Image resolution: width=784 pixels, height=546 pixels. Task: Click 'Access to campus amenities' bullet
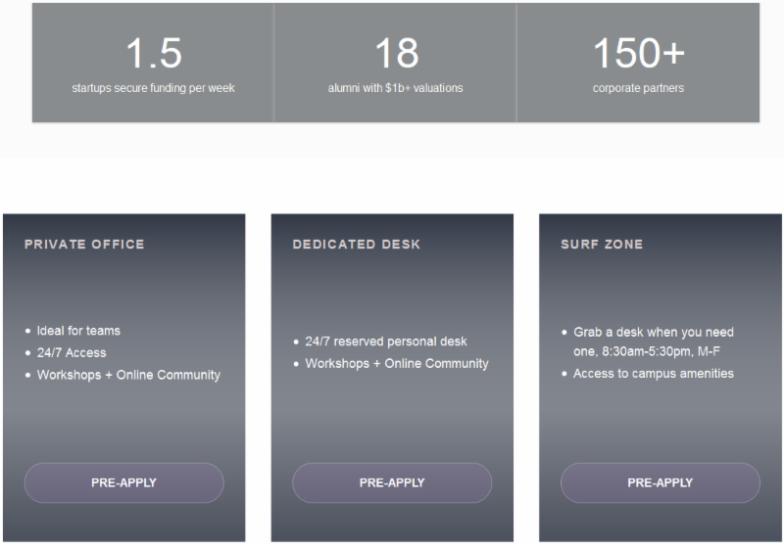click(654, 373)
